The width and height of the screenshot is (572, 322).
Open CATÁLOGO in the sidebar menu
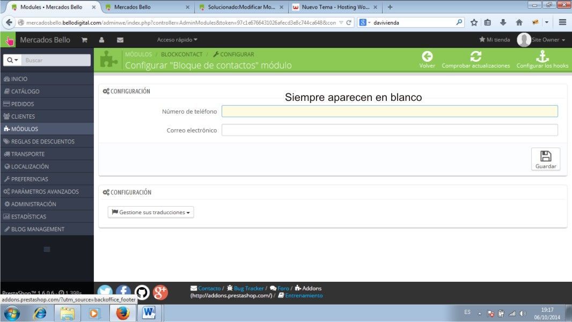47,91
